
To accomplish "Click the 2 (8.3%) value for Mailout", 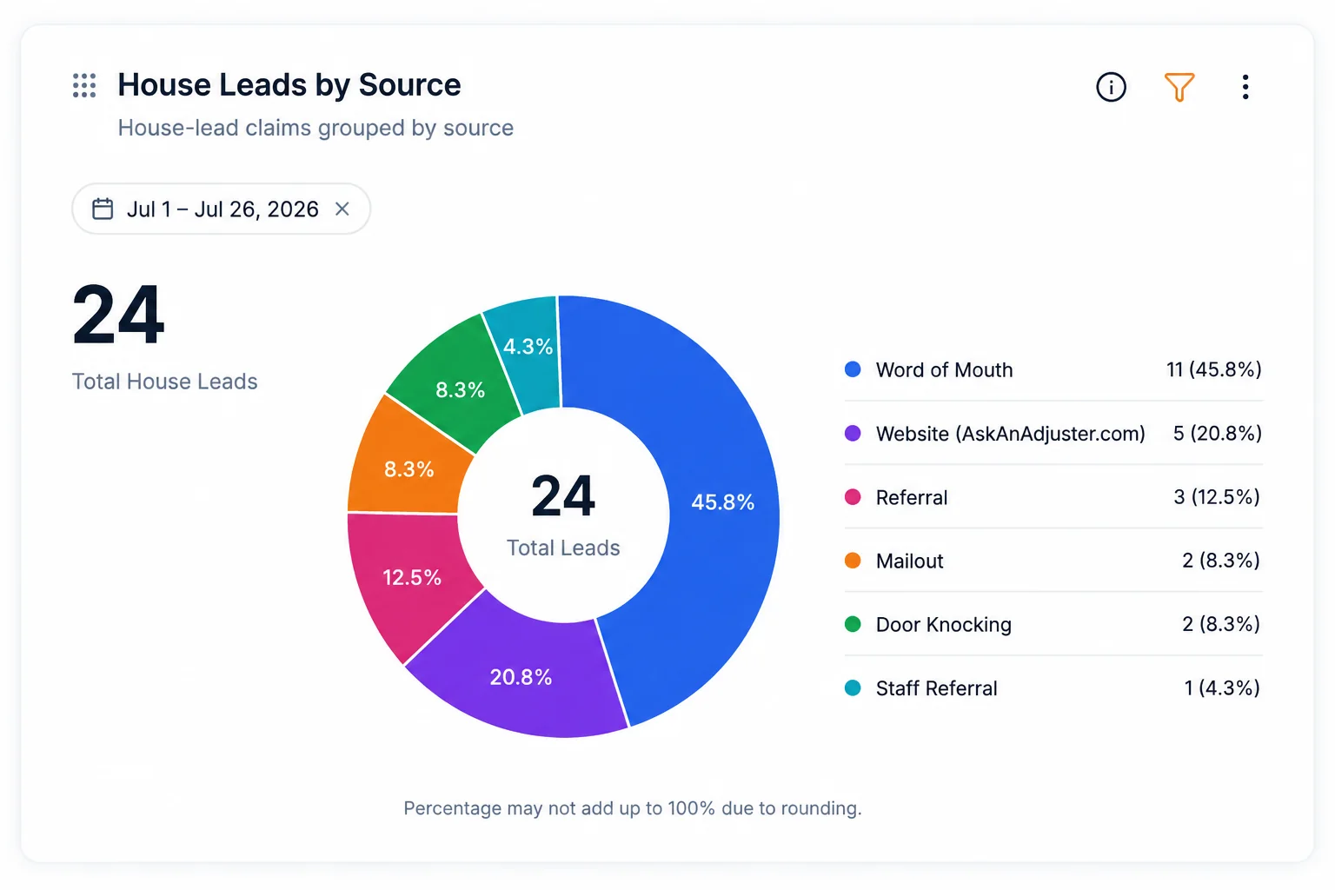I will coord(1221,561).
